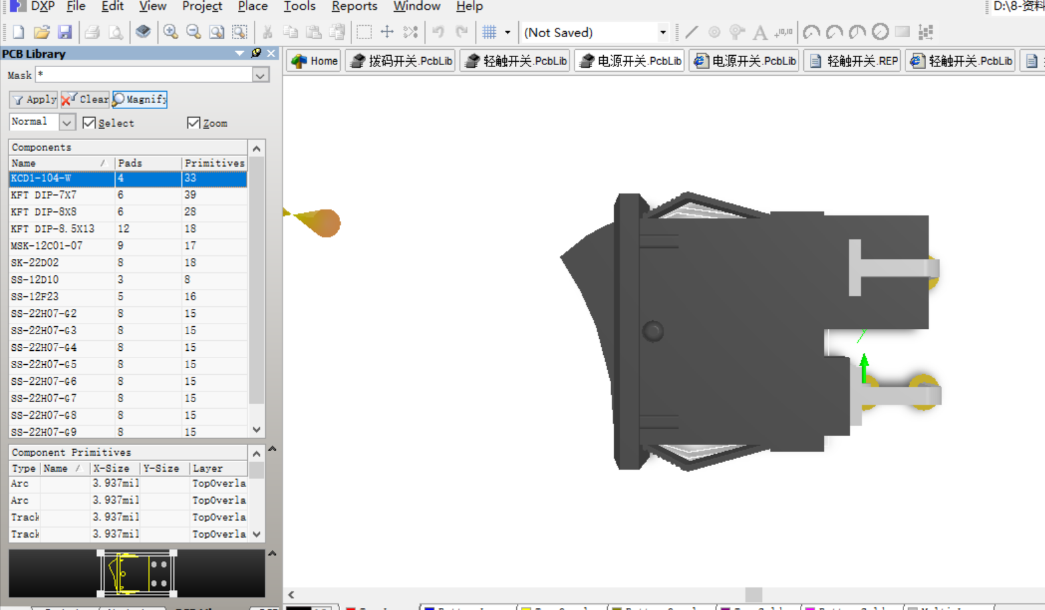The width and height of the screenshot is (1045, 610).
Task: Select the Place Fill rectangle tool
Action: click(902, 32)
